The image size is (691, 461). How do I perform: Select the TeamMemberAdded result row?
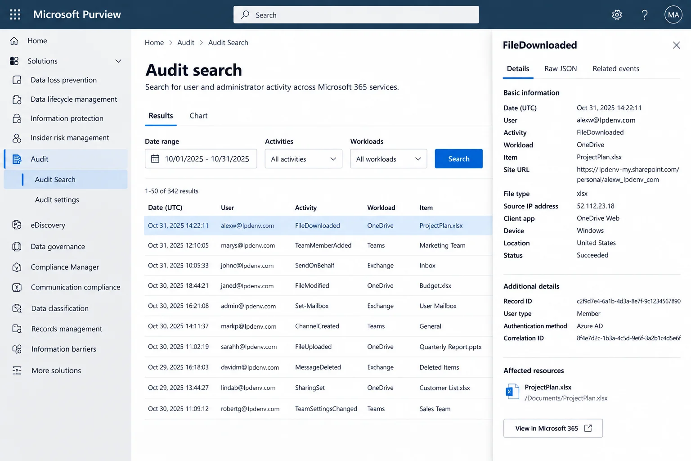pyautogui.click(x=318, y=245)
